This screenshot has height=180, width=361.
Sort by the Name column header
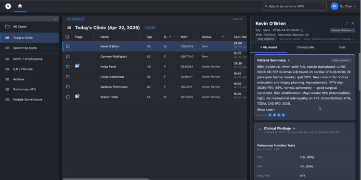click(x=104, y=37)
